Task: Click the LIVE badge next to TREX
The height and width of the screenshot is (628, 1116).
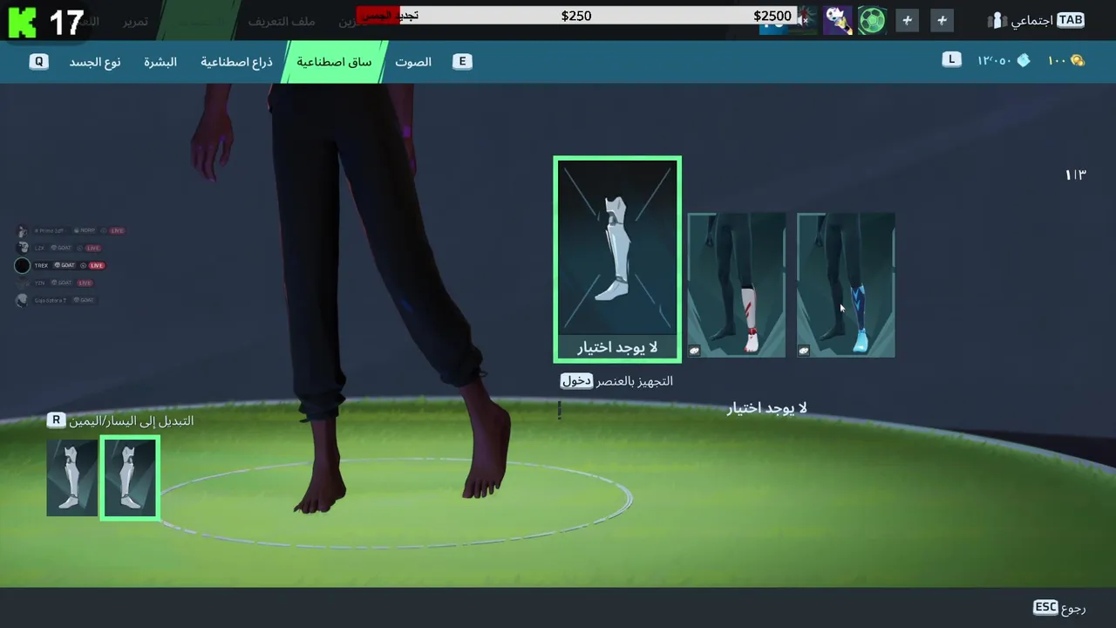Action: pyautogui.click(x=96, y=265)
